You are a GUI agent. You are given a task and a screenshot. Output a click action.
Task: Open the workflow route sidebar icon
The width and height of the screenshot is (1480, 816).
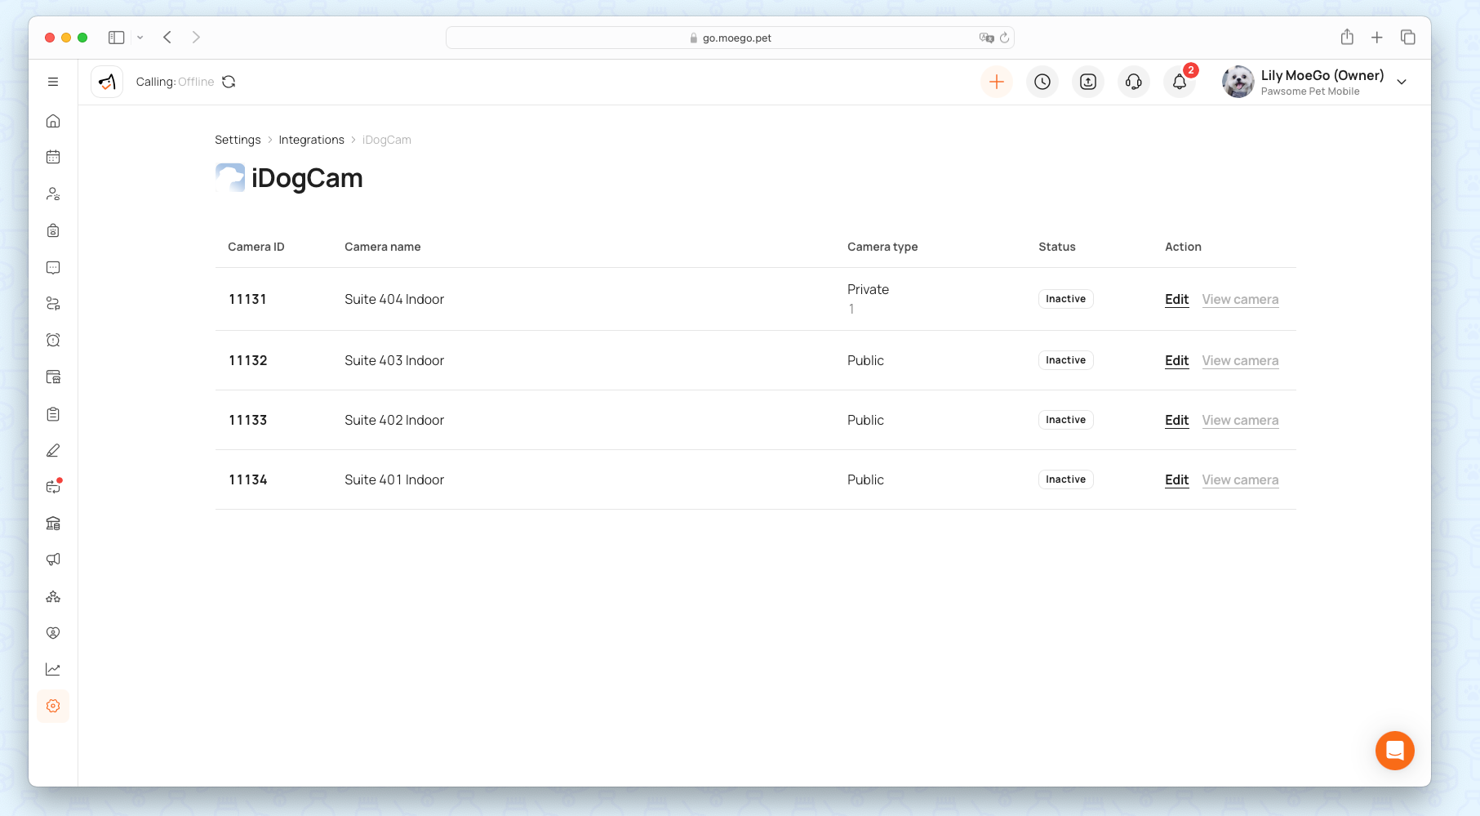tap(53, 304)
